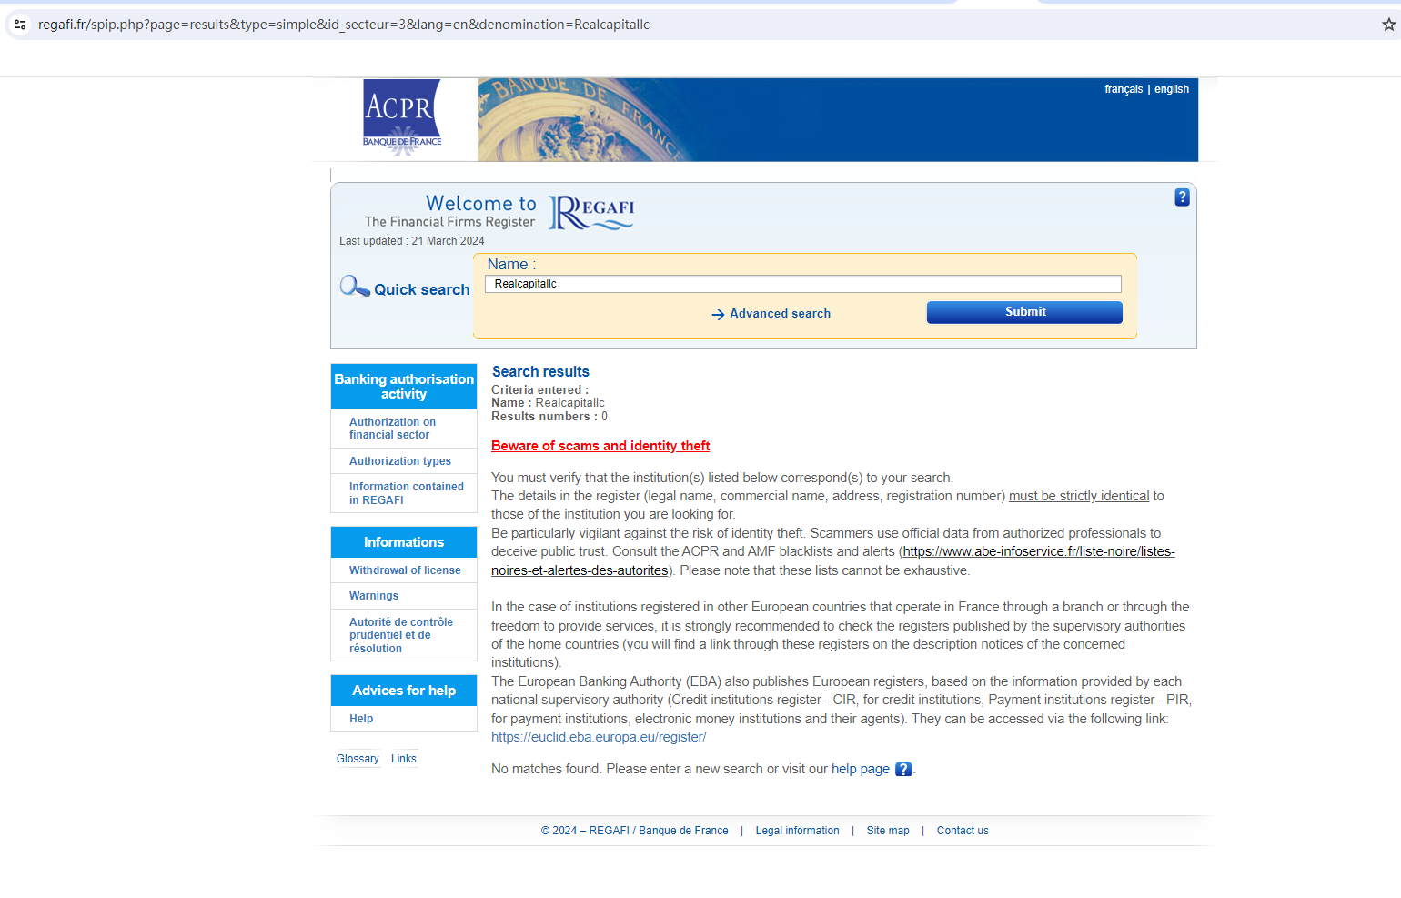Screen dimensions: 1401x898
Task: Click the Quick search magnifier icon
Action: click(354, 287)
